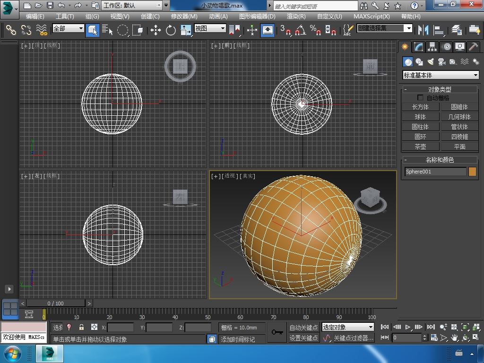Select the Cameras category icon
Viewport: 484px width, 363px height.
(x=442, y=62)
